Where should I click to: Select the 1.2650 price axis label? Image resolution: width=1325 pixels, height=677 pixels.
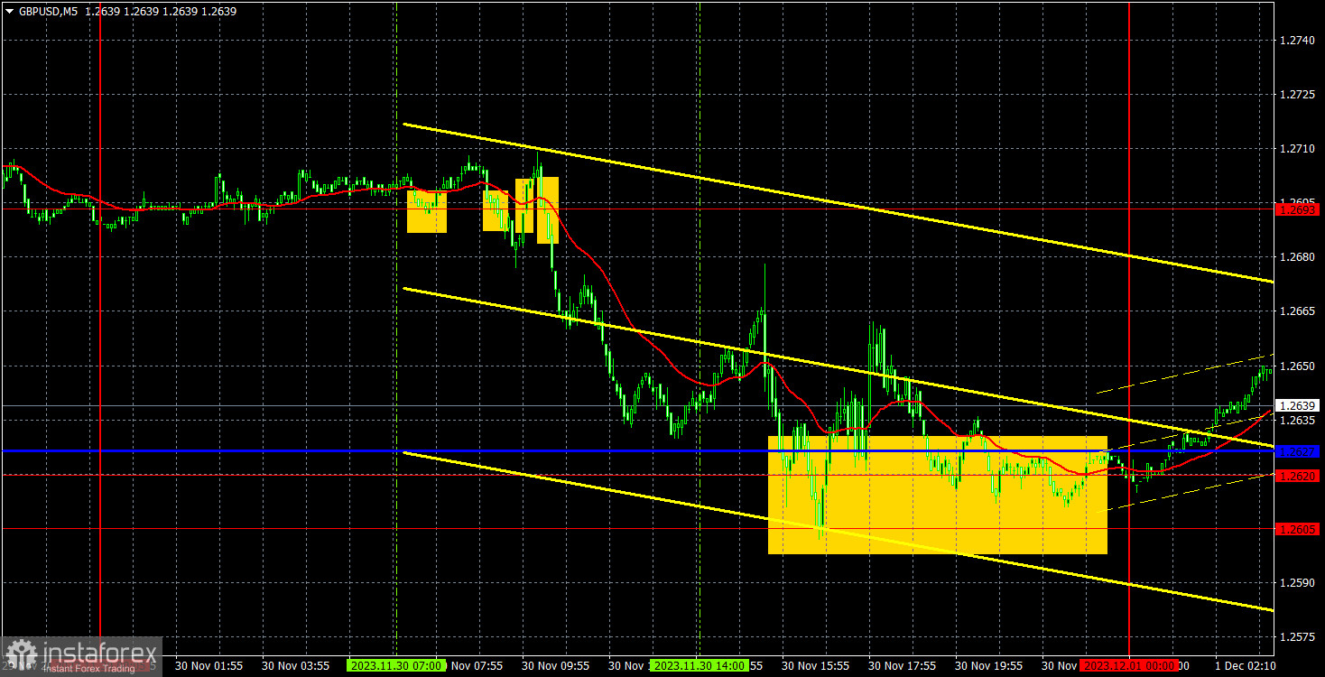pyautogui.click(x=1299, y=366)
